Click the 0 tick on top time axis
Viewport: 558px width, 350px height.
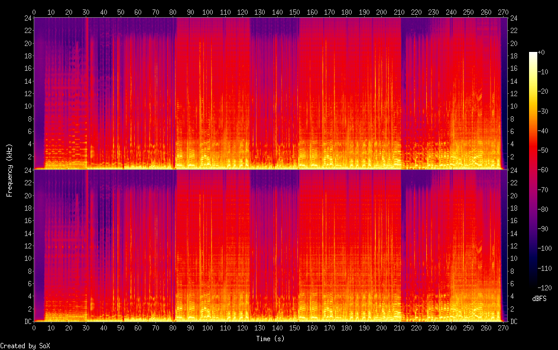34,12
